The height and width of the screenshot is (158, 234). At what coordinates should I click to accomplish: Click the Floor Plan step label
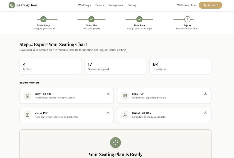(139, 26)
